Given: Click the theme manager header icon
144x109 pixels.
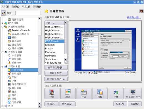Looking at the screenshot, I should pyautogui.click(x=47, y=11).
